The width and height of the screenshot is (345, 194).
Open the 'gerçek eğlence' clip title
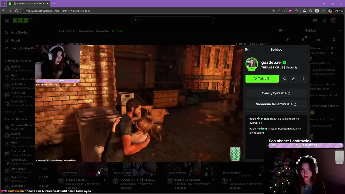(x=76, y=180)
